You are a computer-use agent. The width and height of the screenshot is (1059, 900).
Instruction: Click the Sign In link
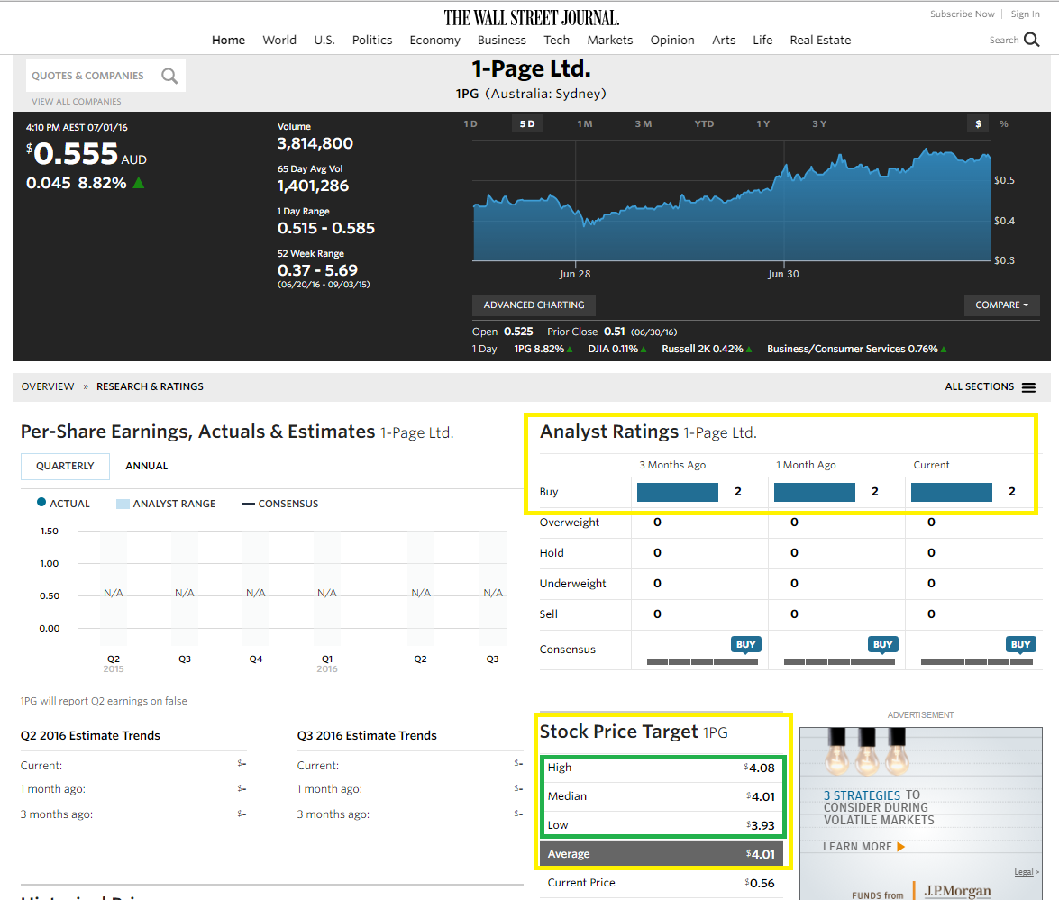(1026, 14)
